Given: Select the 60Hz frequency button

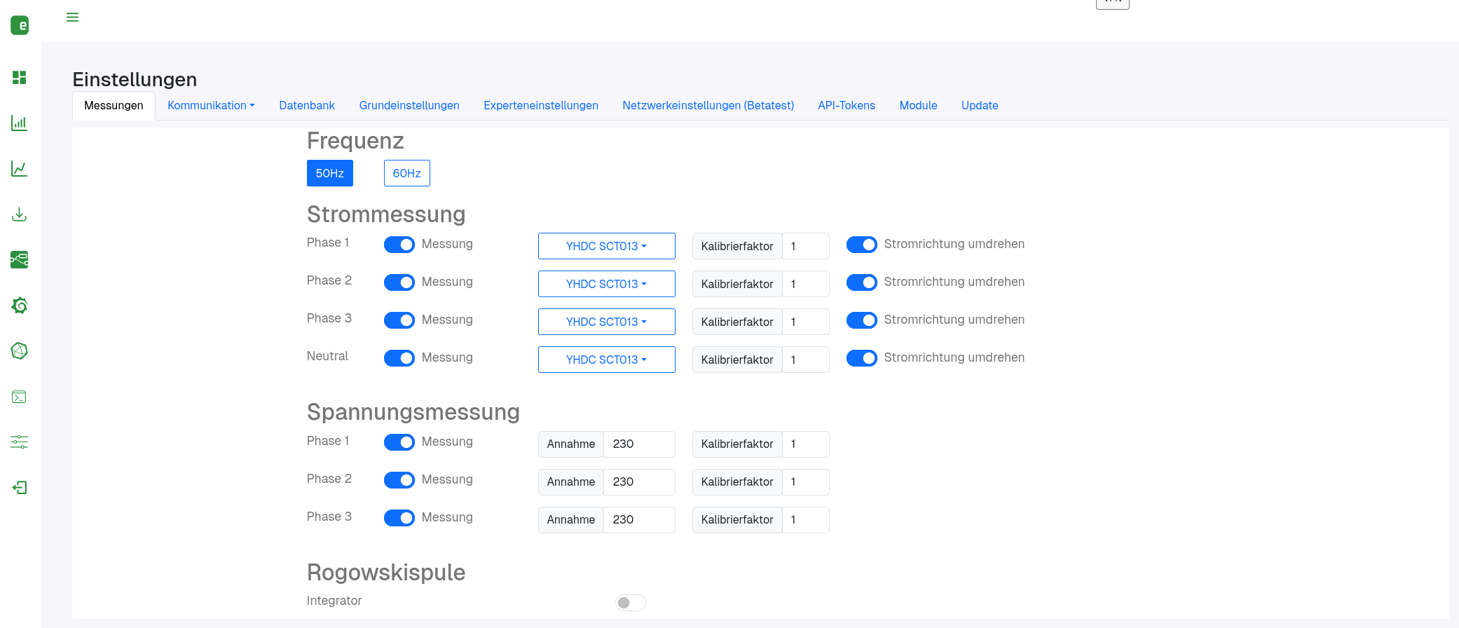Looking at the screenshot, I should 407,173.
